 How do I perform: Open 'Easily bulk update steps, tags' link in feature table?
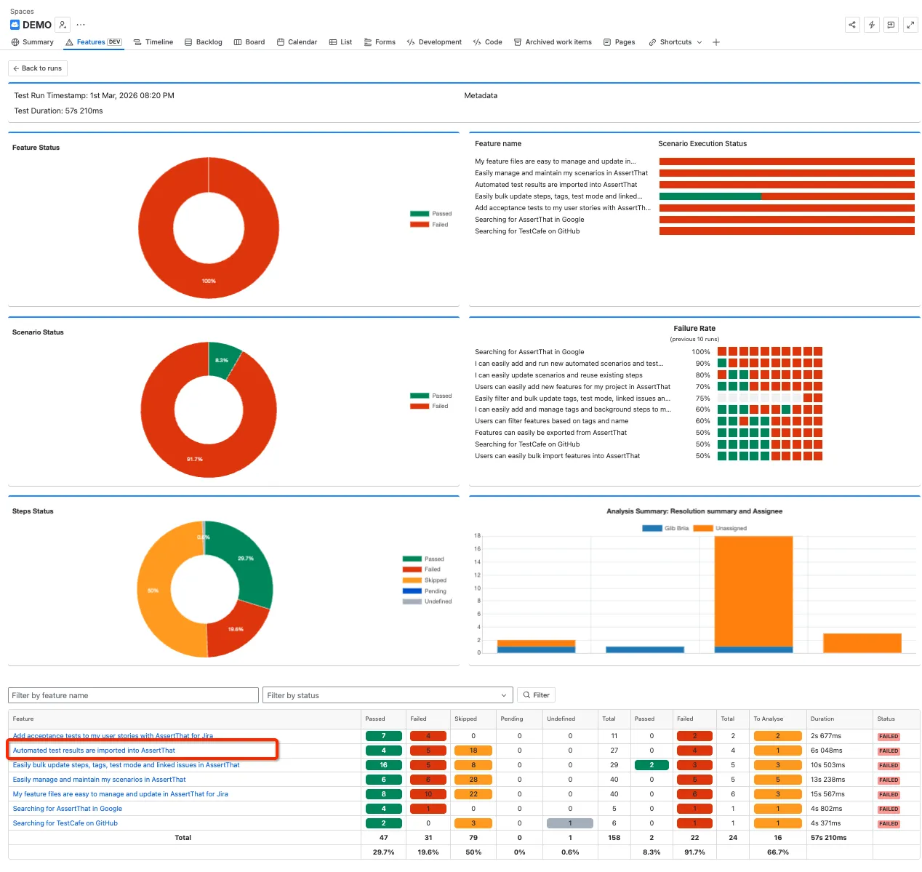pyautogui.click(x=126, y=765)
